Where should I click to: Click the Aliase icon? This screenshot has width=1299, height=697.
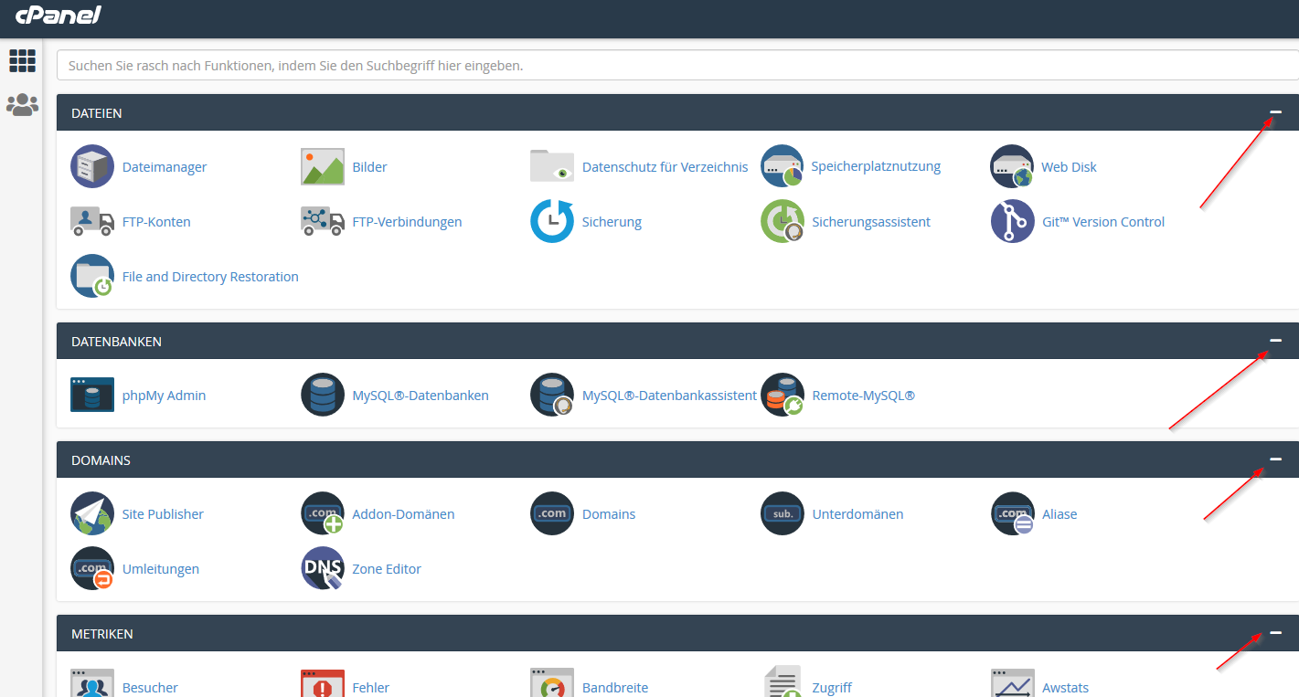[1012, 513]
